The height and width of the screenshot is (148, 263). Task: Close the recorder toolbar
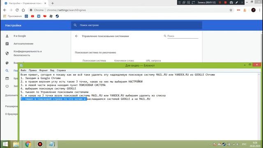242,2
